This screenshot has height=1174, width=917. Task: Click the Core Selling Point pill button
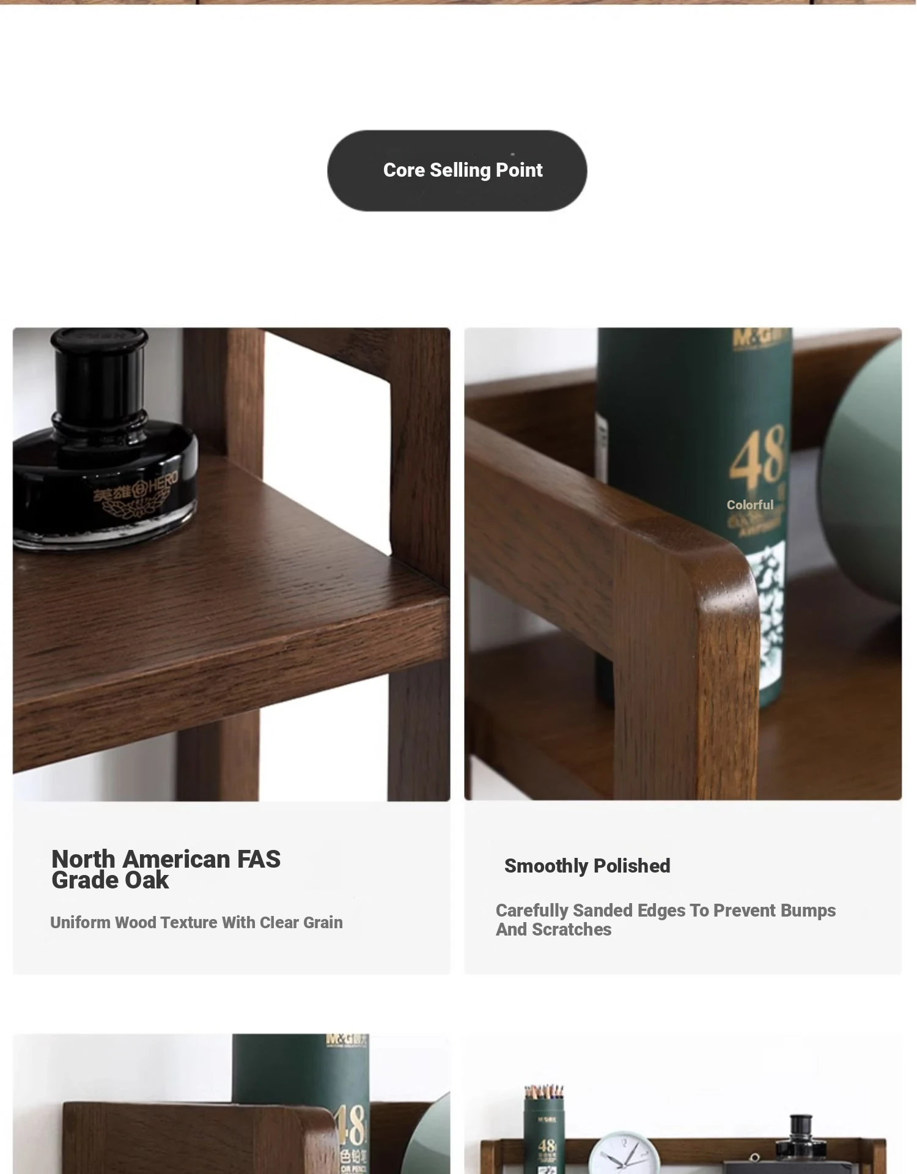457,171
